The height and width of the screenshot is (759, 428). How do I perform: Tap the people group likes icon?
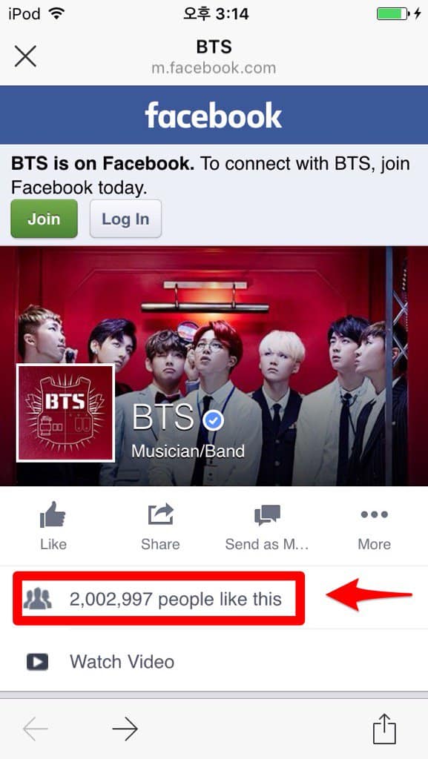(38, 599)
